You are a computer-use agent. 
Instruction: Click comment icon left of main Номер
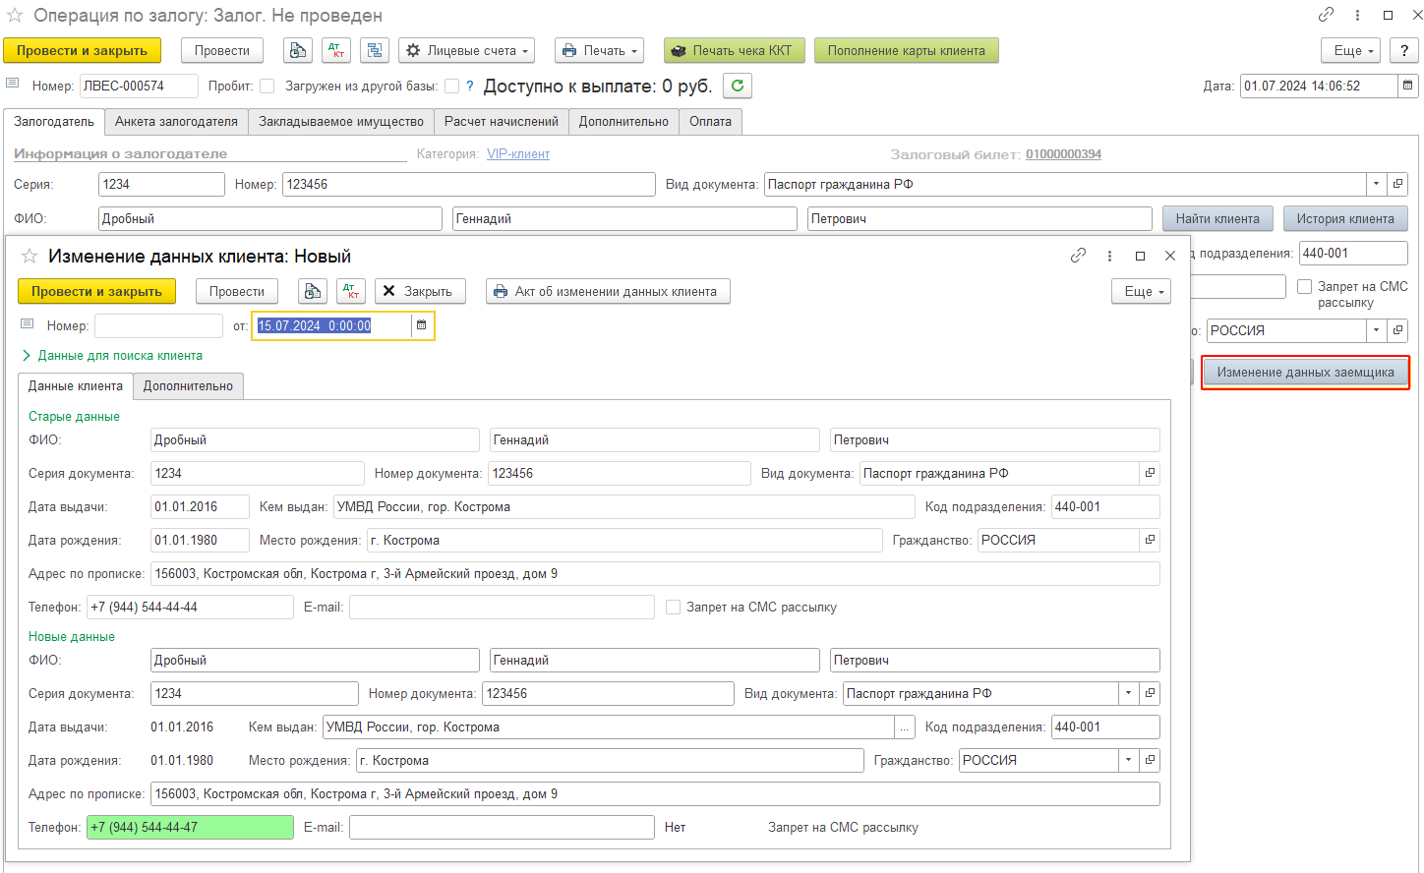[12, 85]
